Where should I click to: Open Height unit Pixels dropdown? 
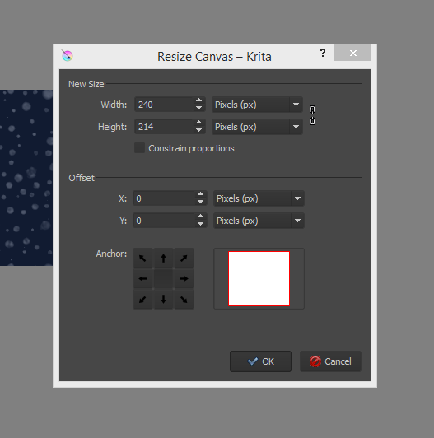tap(257, 127)
